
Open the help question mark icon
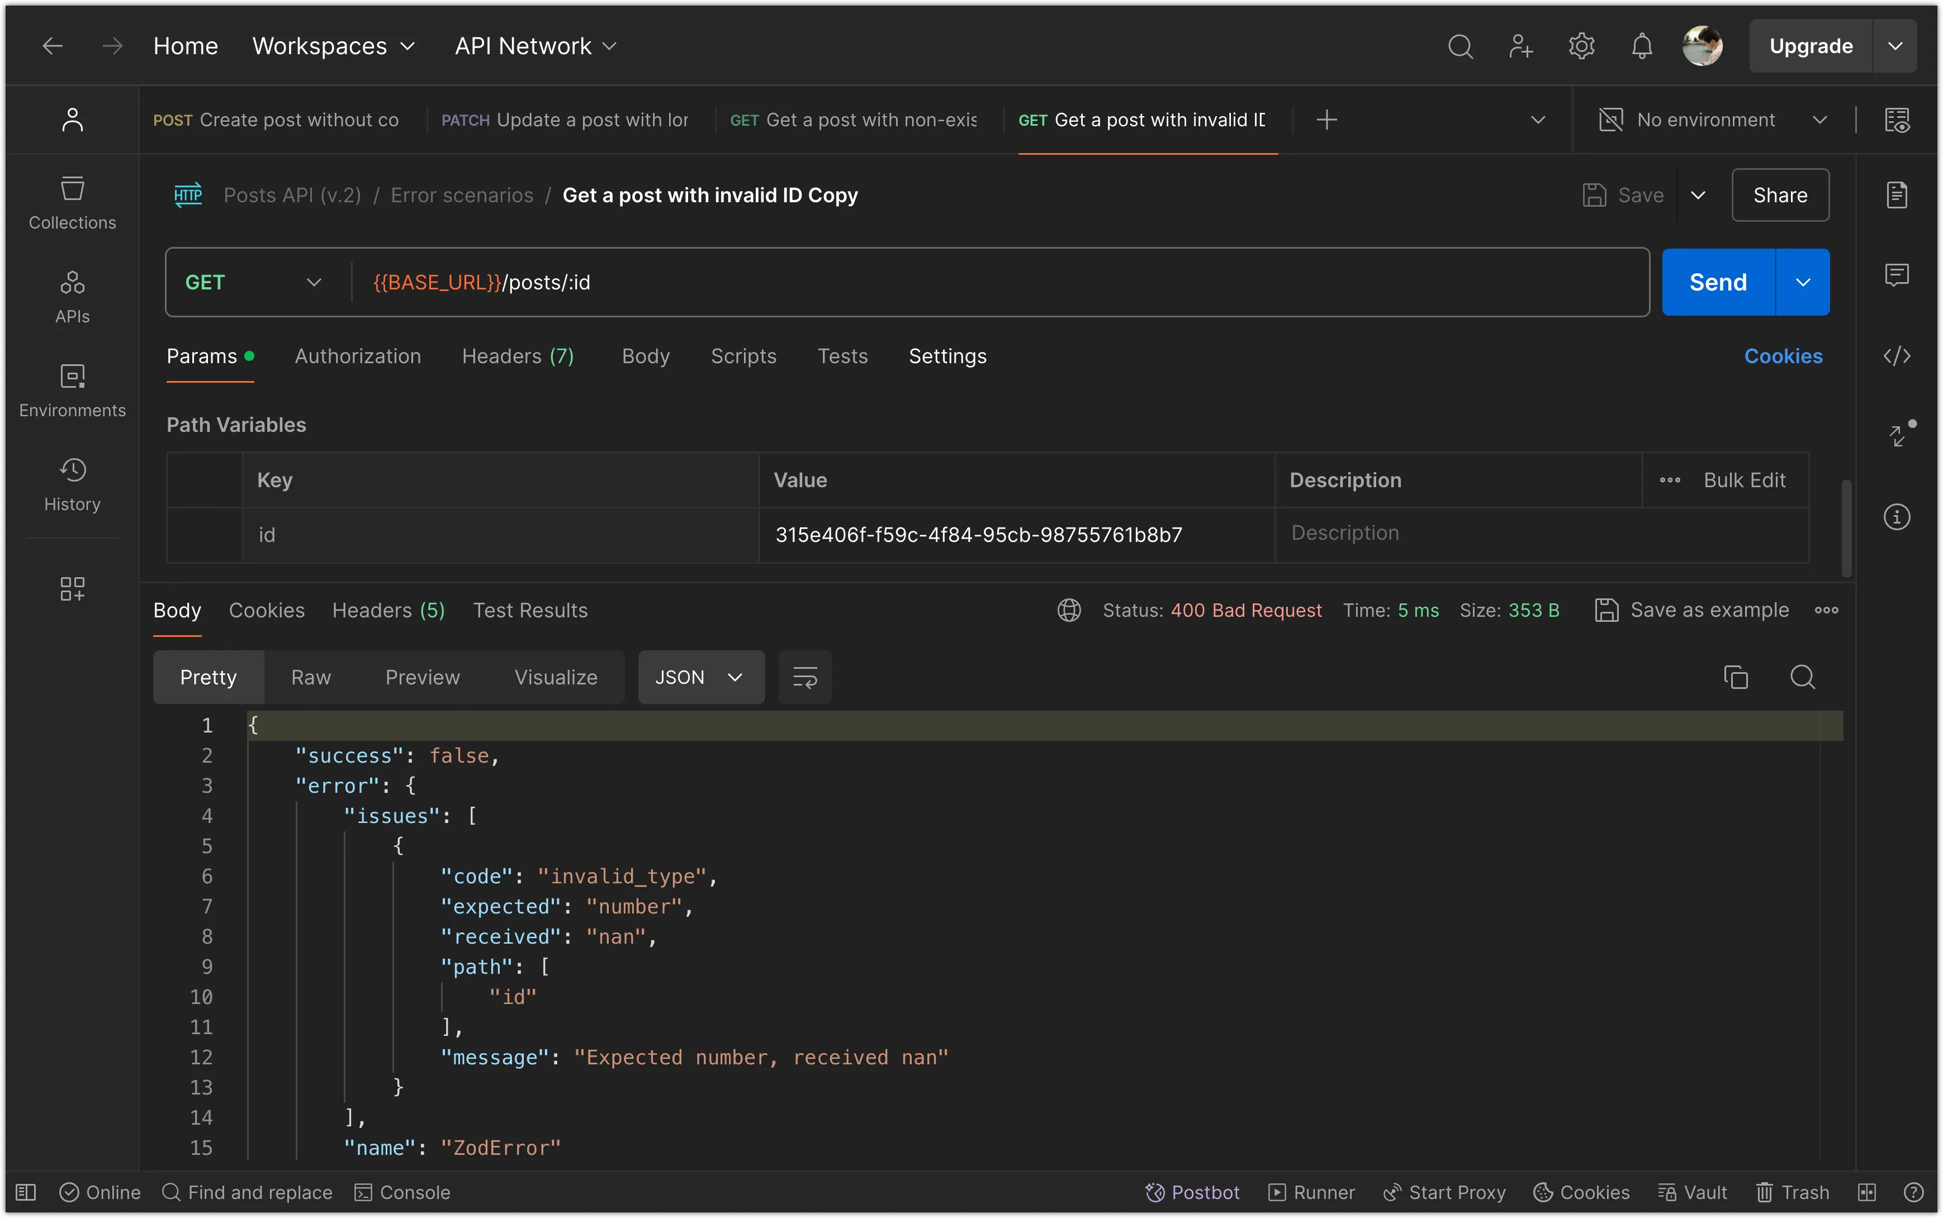(x=1913, y=1191)
